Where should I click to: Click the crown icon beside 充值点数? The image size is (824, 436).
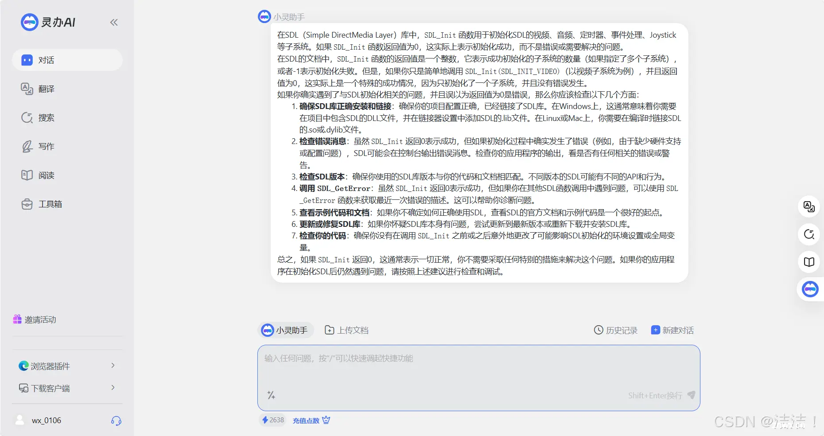point(326,420)
